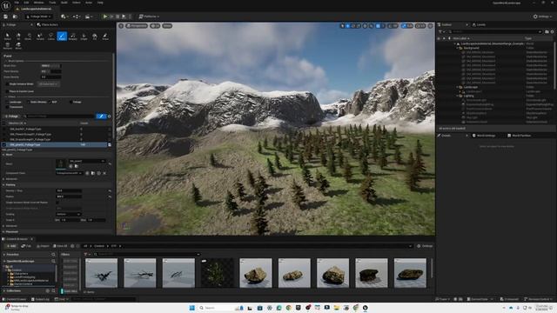Toggle the Foliage filter checkbox
The image size is (557, 313).
70,102
